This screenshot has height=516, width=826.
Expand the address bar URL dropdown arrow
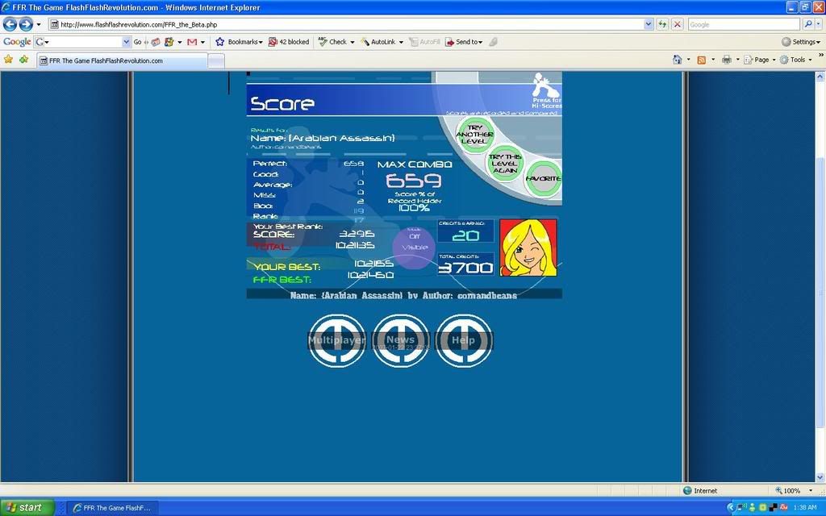point(649,24)
